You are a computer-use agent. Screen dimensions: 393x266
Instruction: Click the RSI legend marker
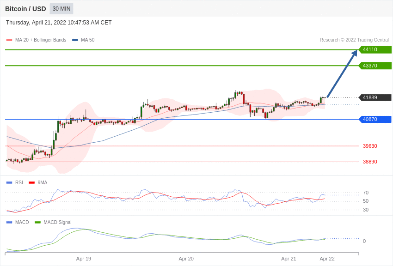point(9,183)
